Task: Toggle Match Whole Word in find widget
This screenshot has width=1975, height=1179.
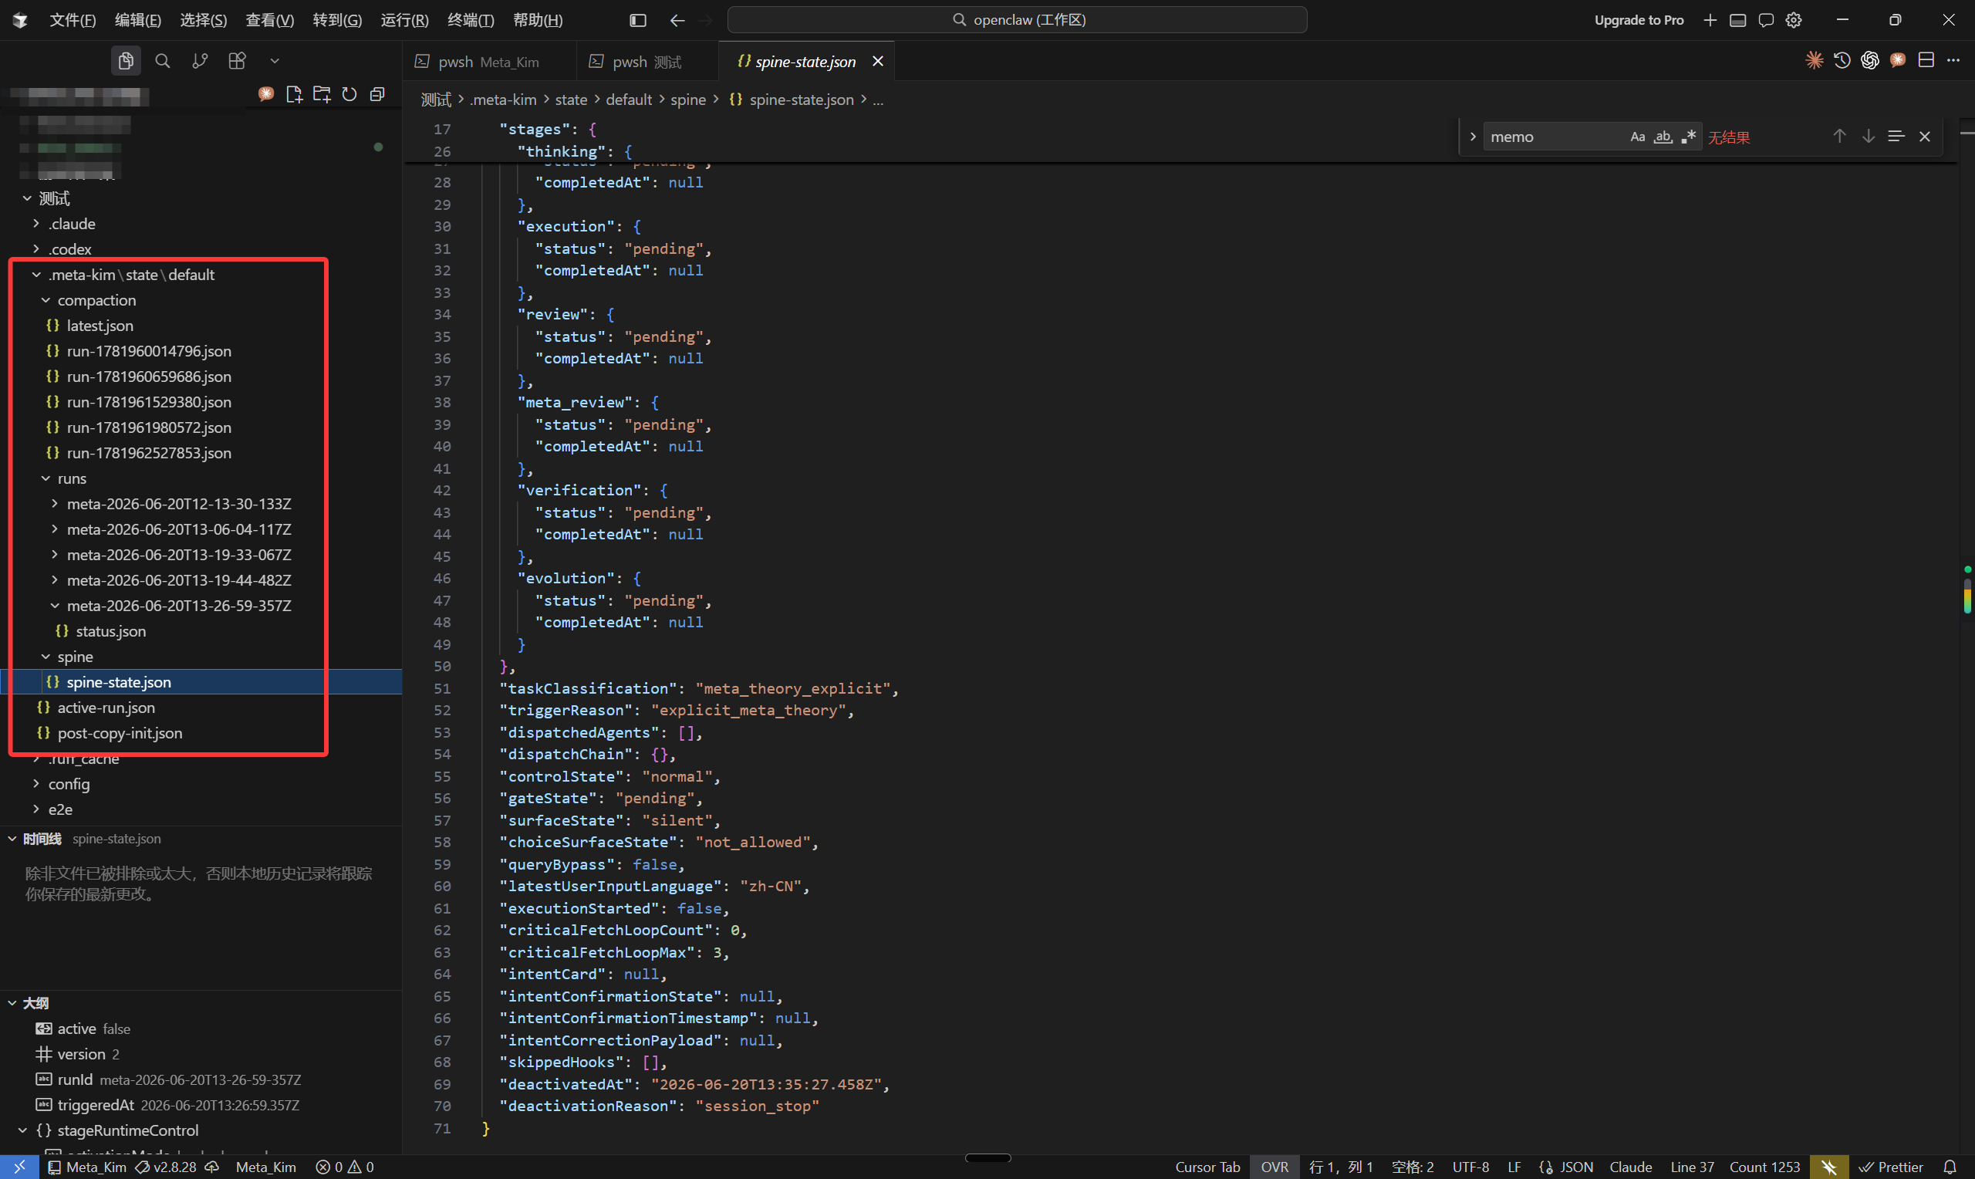Action: tap(1663, 137)
